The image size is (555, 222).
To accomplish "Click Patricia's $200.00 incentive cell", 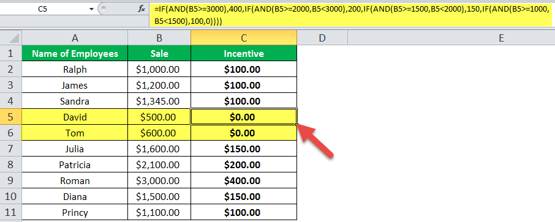I will click(x=244, y=165).
